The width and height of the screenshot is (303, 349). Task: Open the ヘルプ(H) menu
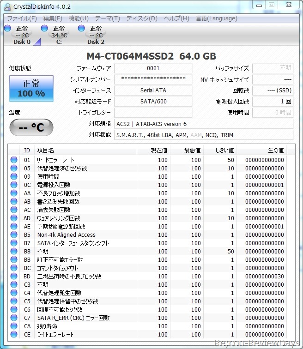[x=176, y=18]
